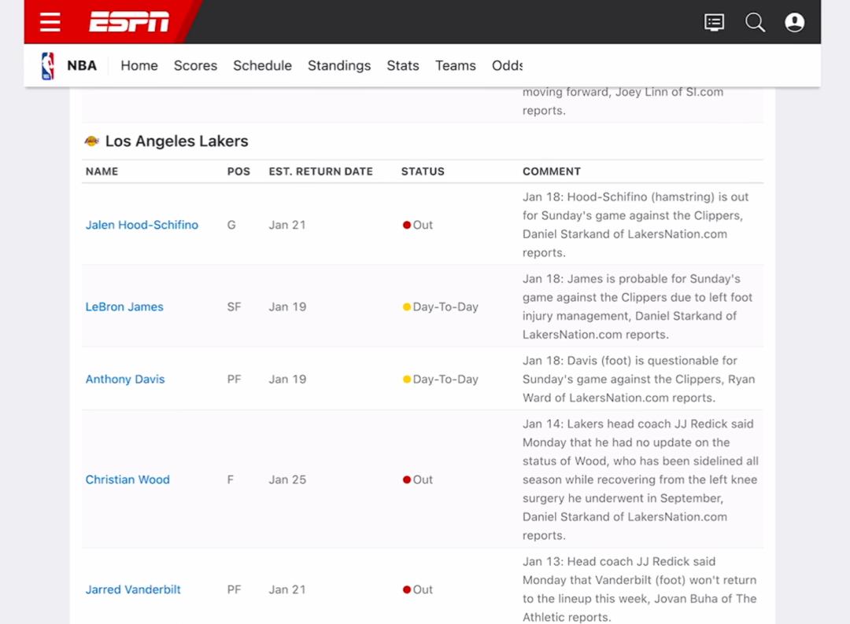Open Anthony Davis player page
The height and width of the screenshot is (624, 850).
tap(124, 379)
